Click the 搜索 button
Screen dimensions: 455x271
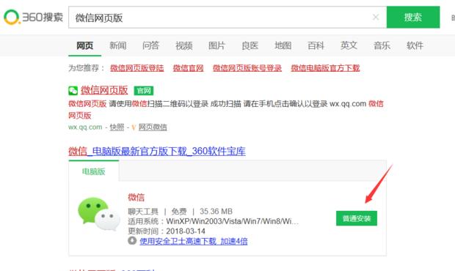[x=413, y=18]
